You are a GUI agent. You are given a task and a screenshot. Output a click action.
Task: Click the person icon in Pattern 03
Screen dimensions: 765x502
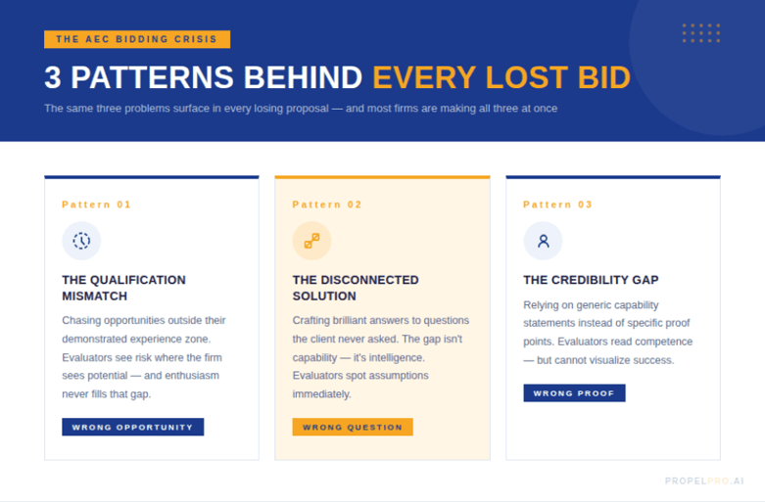[x=543, y=241]
